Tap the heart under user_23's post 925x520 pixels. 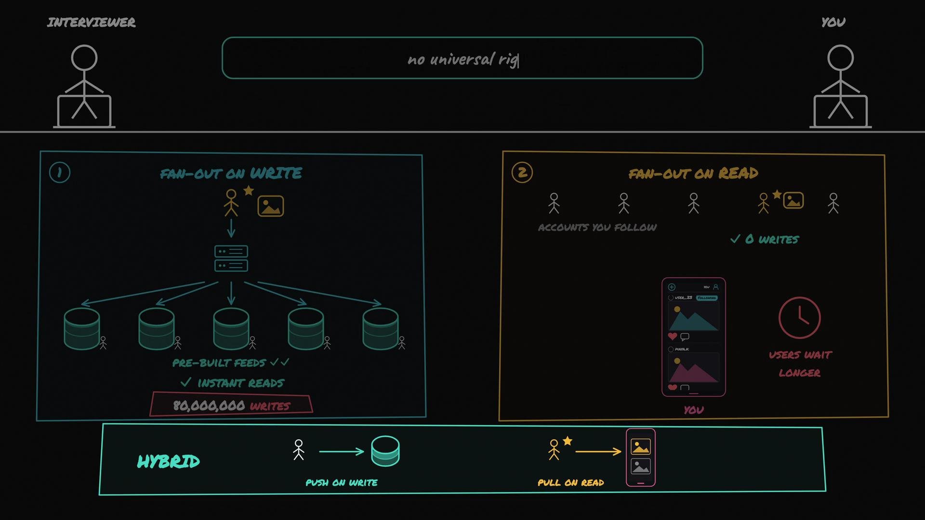point(673,336)
